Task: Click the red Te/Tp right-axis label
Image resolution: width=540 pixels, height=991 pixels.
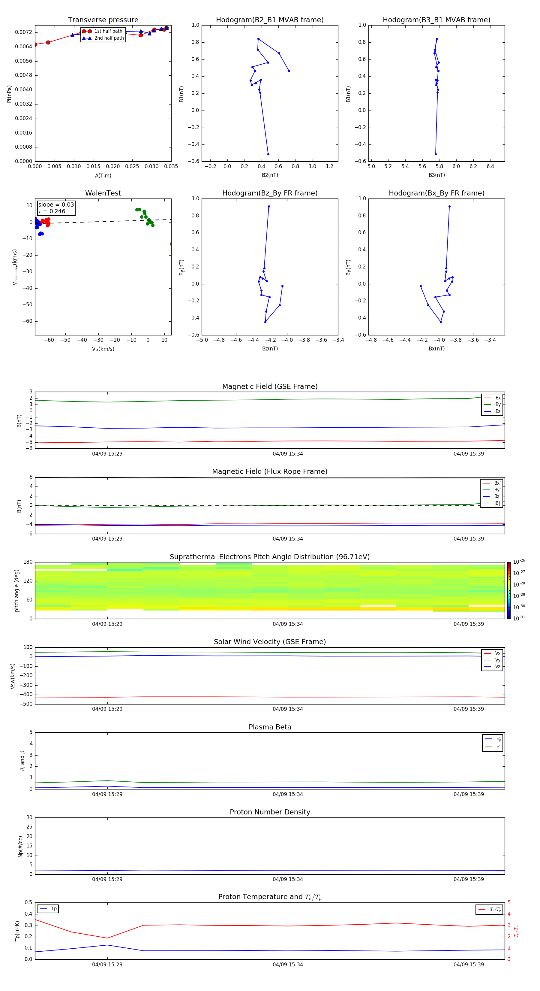Action: [516, 931]
